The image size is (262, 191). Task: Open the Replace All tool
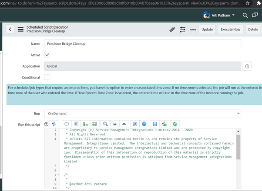point(95,124)
